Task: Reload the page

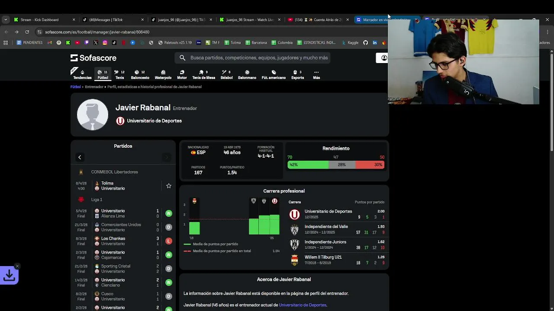Action: point(27,32)
